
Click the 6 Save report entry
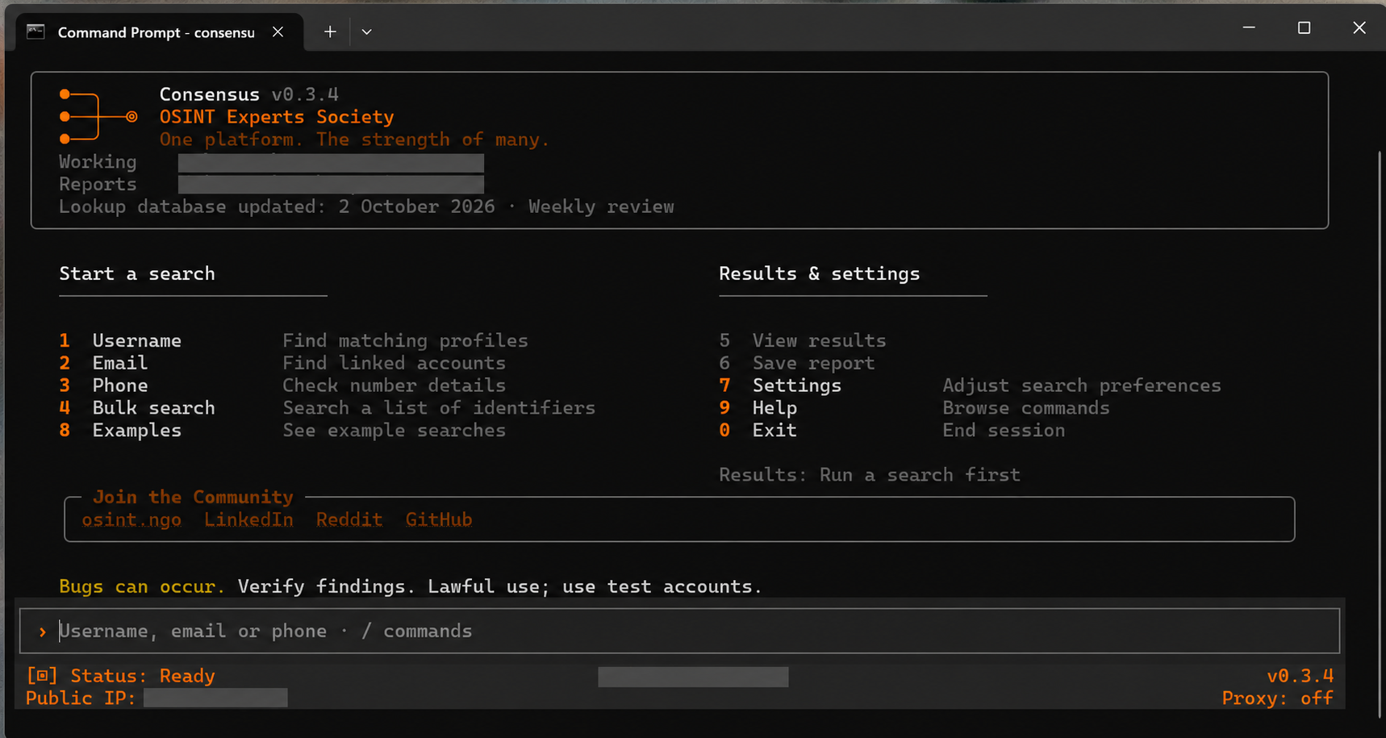point(797,363)
